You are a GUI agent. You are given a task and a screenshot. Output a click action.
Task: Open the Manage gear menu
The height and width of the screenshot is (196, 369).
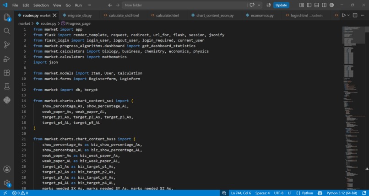[7, 183]
